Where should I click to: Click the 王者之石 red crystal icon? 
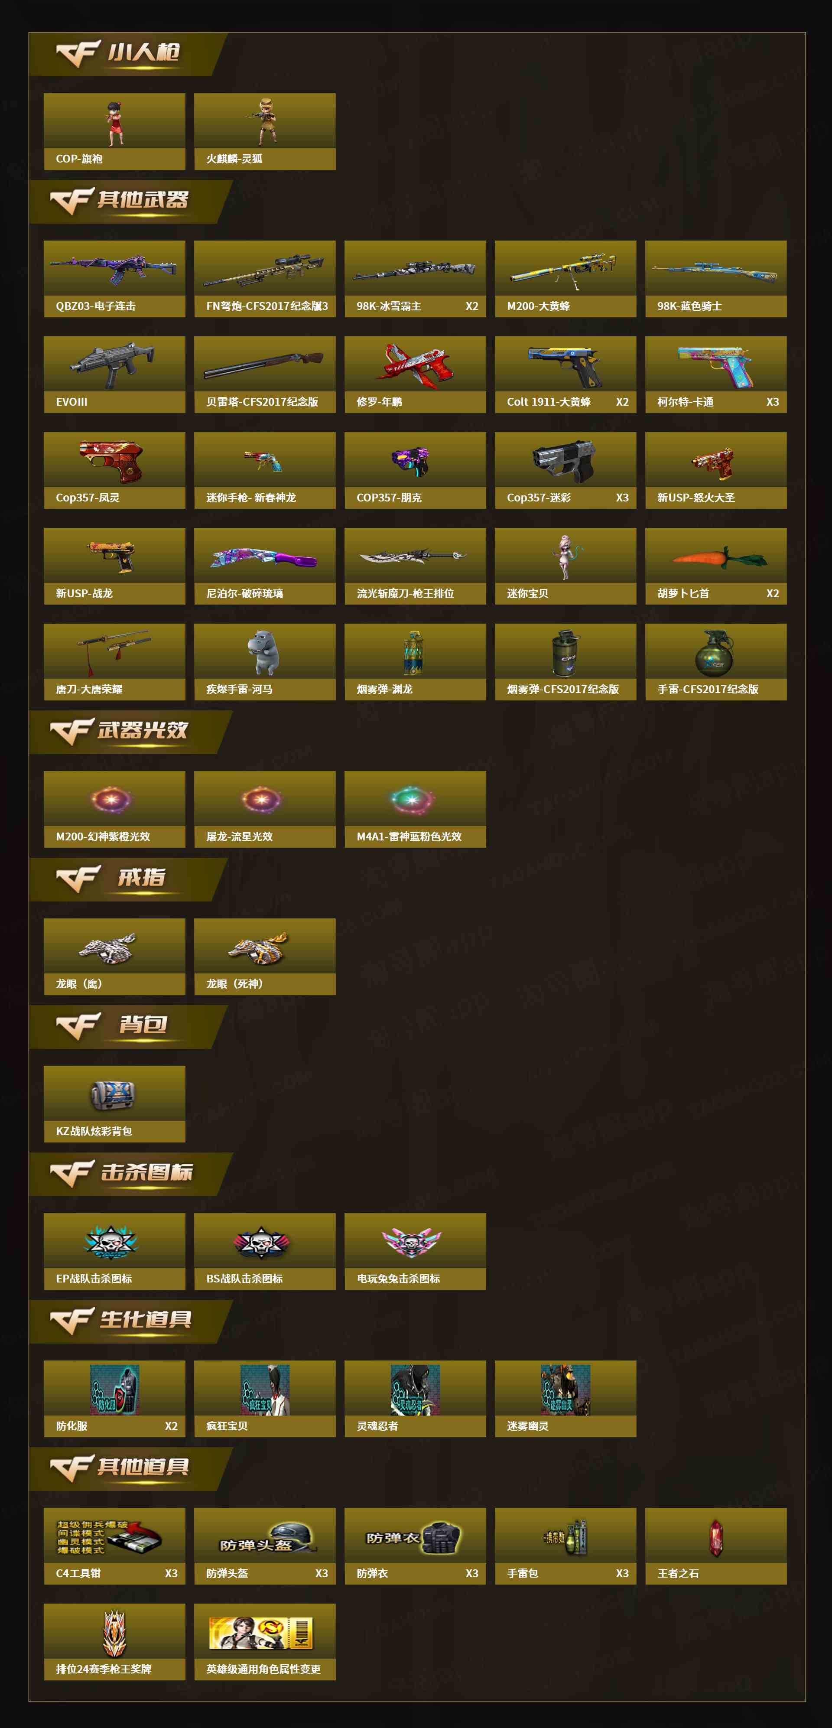(x=716, y=1538)
